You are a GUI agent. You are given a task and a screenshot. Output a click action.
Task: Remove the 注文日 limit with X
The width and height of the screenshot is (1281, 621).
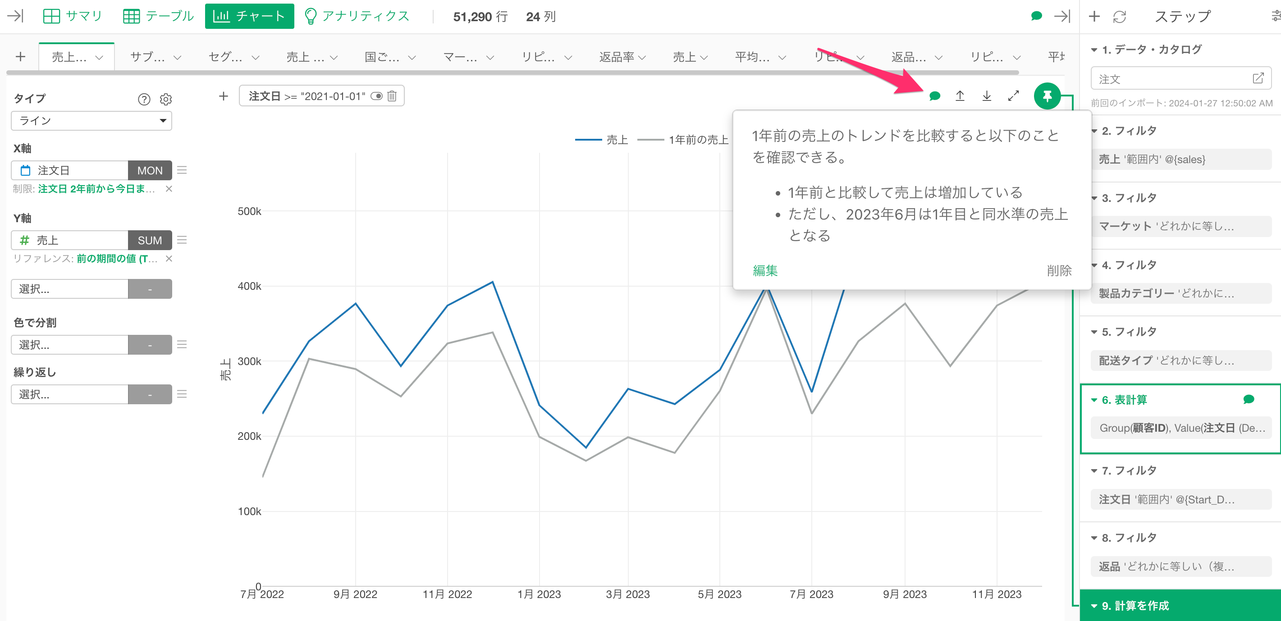click(x=169, y=188)
